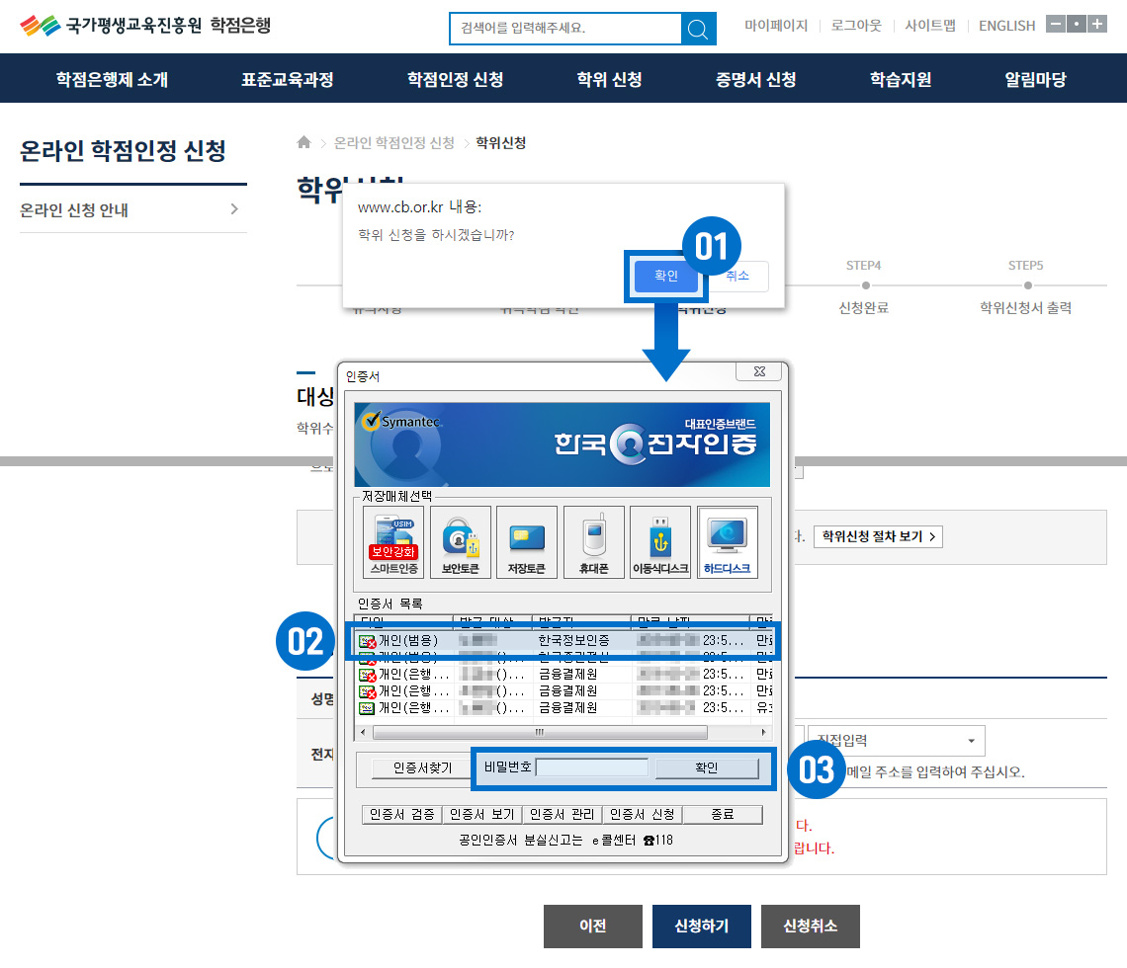Open 학위신청 절차 보기 link

[877, 536]
